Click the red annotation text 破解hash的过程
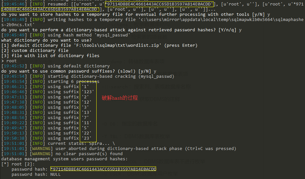Screen dimensions: 305x179 pos(120,98)
